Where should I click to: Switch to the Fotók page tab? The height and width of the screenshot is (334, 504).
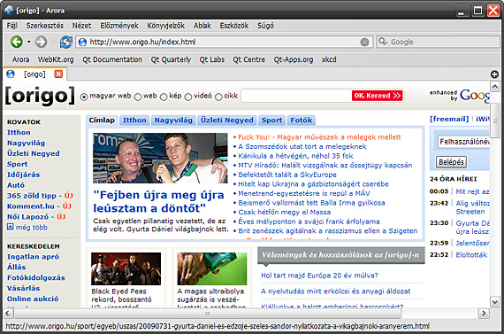302,120
